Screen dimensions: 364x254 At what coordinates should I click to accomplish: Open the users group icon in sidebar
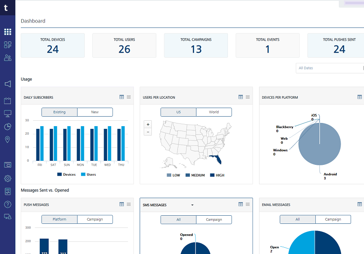tap(8, 58)
